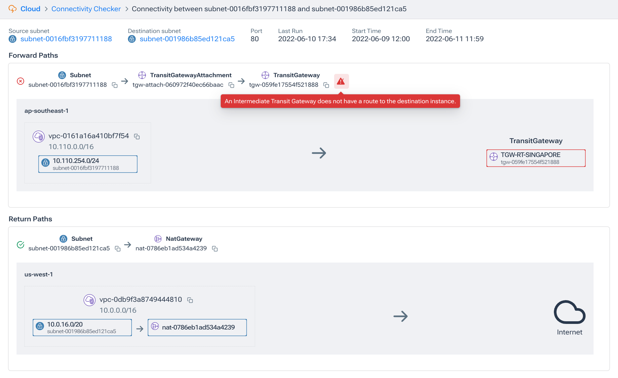The width and height of the screenshot is (618, 378).
Task: Click the VPC icon for vpc-0161a16a410bf7f54
Action: click(x=39, y=136)
